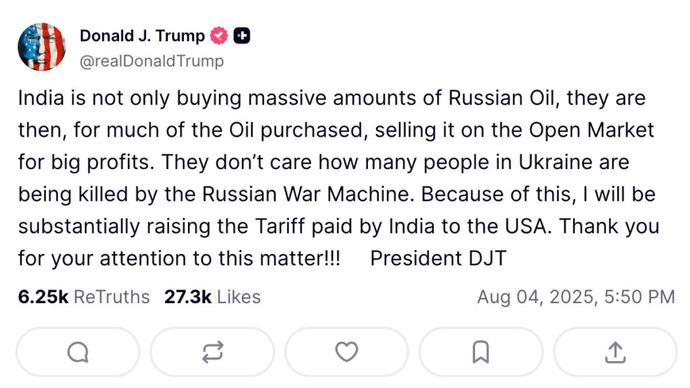Click the @realDonaldTrump handle
The width and height of the screenshot is (690, 388).
(152, 61)
